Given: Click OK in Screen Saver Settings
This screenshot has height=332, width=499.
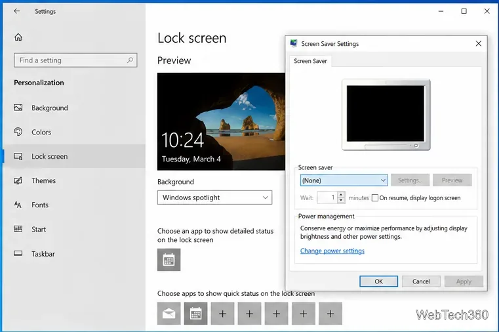Looking at the screenshot, I should pos(379,281).
